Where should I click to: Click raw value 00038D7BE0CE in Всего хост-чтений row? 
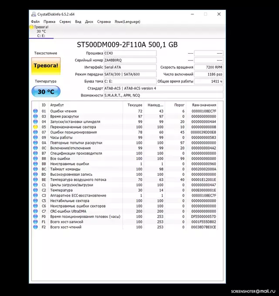[204, 227]
